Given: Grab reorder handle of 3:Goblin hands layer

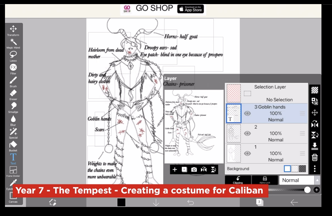Looking at the screenshot, I should [302, 114].
